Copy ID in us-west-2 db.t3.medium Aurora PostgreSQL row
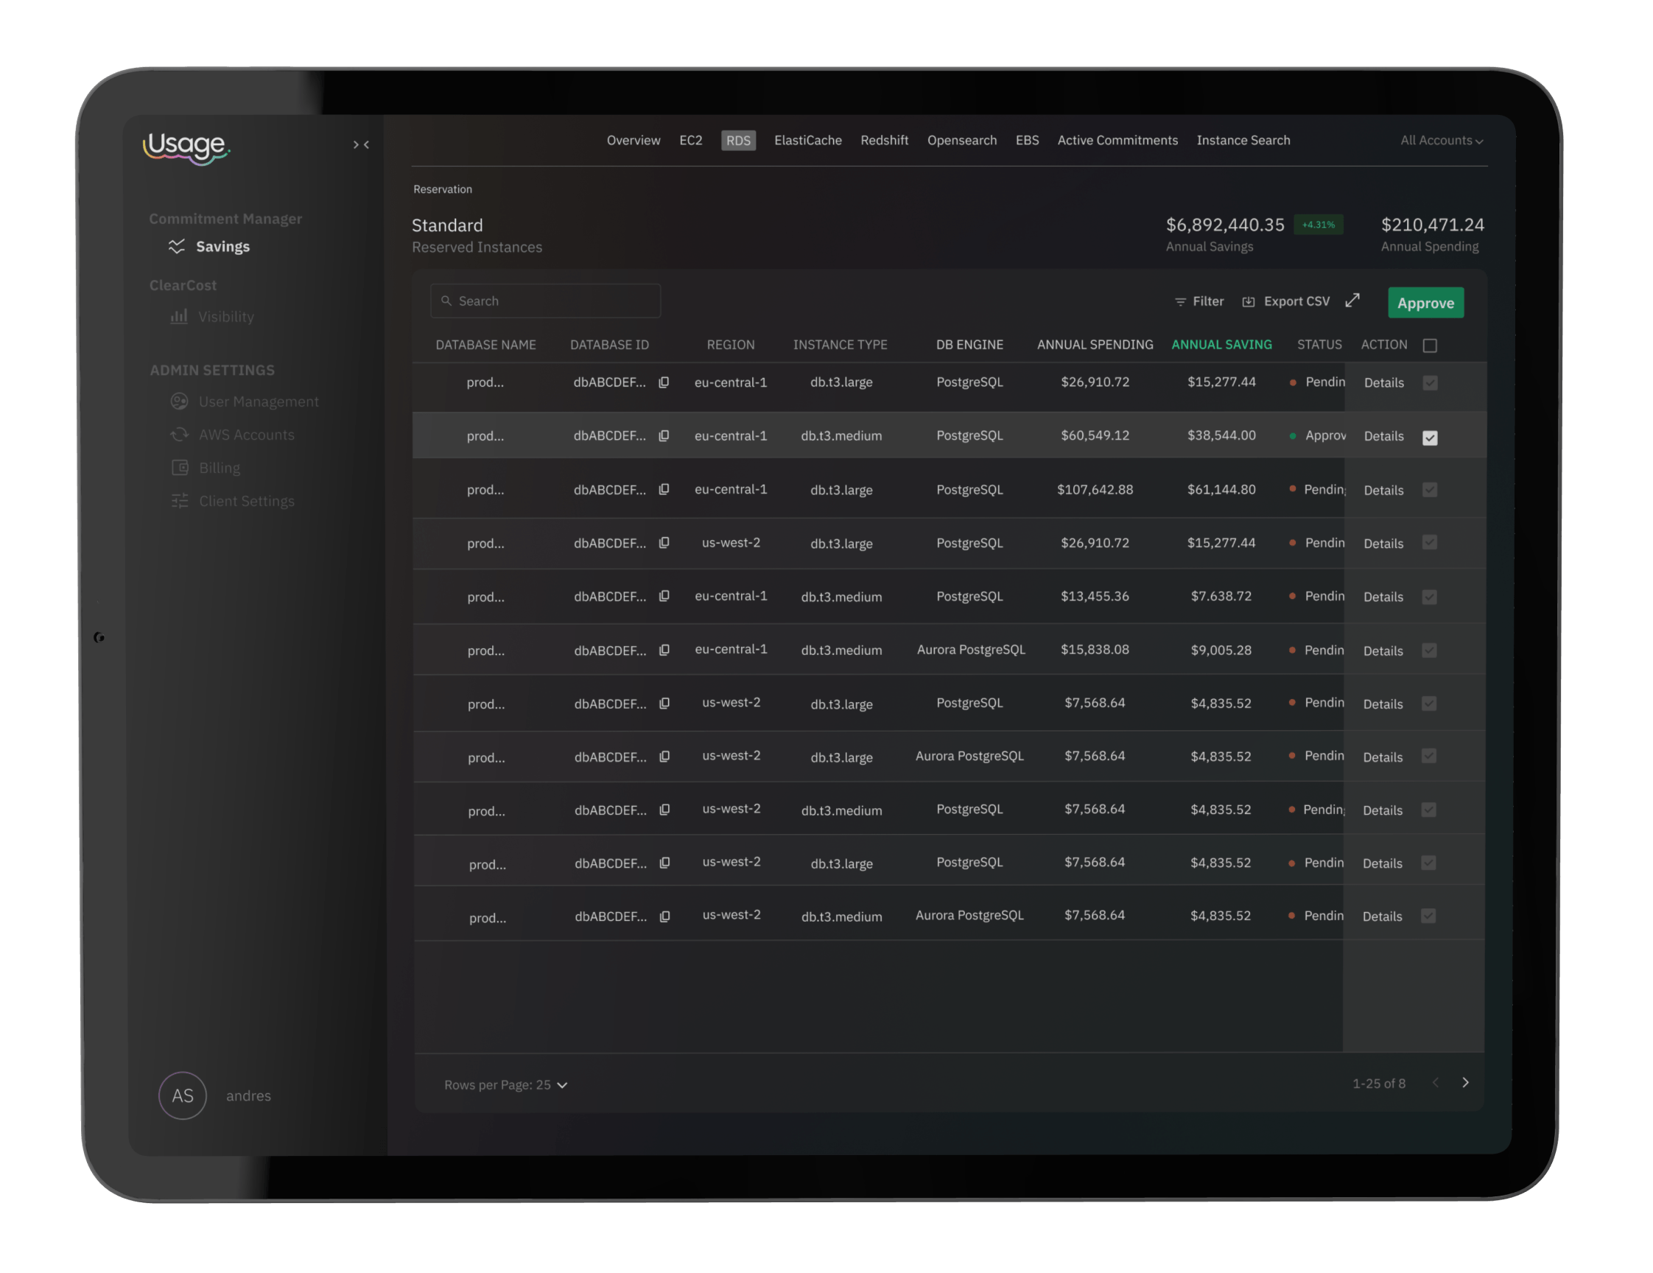 click(x=664, y=916)
